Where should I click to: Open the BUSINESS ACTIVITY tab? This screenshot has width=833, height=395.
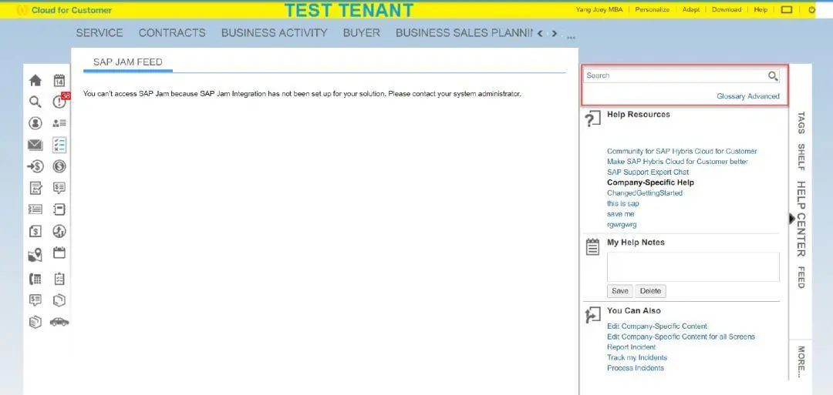tap(274, 33)
